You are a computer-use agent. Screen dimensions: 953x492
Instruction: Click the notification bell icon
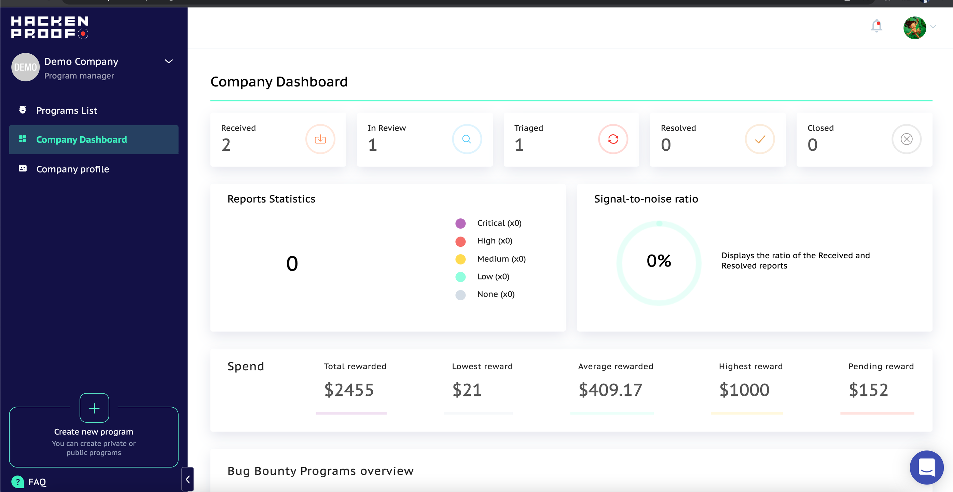(x=876, y=26)
